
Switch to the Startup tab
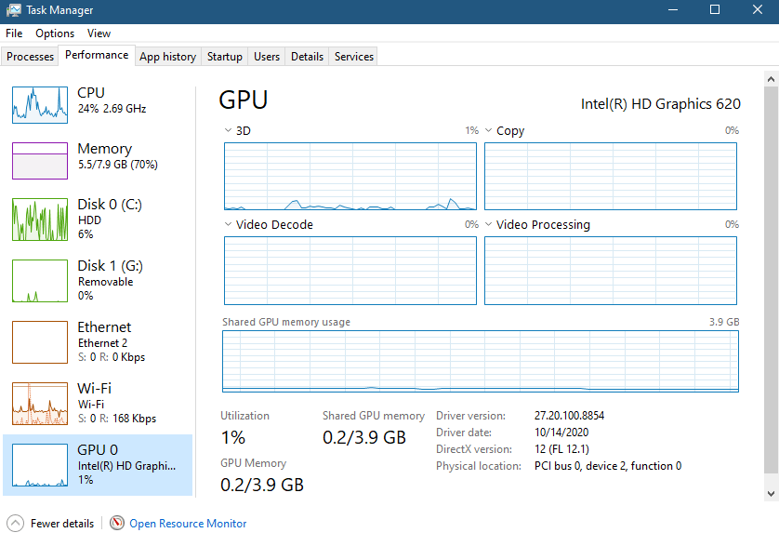point(225,57)
